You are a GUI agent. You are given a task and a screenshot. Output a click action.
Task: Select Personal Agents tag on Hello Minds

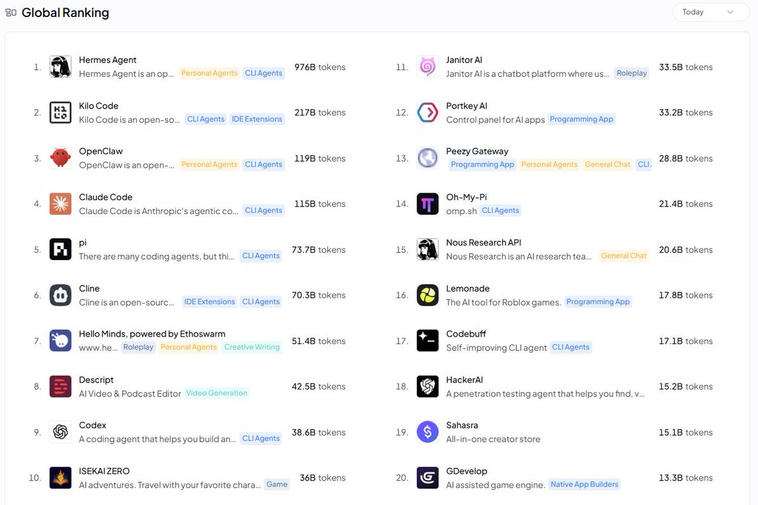pyautogui.click(x=189, y=347)
